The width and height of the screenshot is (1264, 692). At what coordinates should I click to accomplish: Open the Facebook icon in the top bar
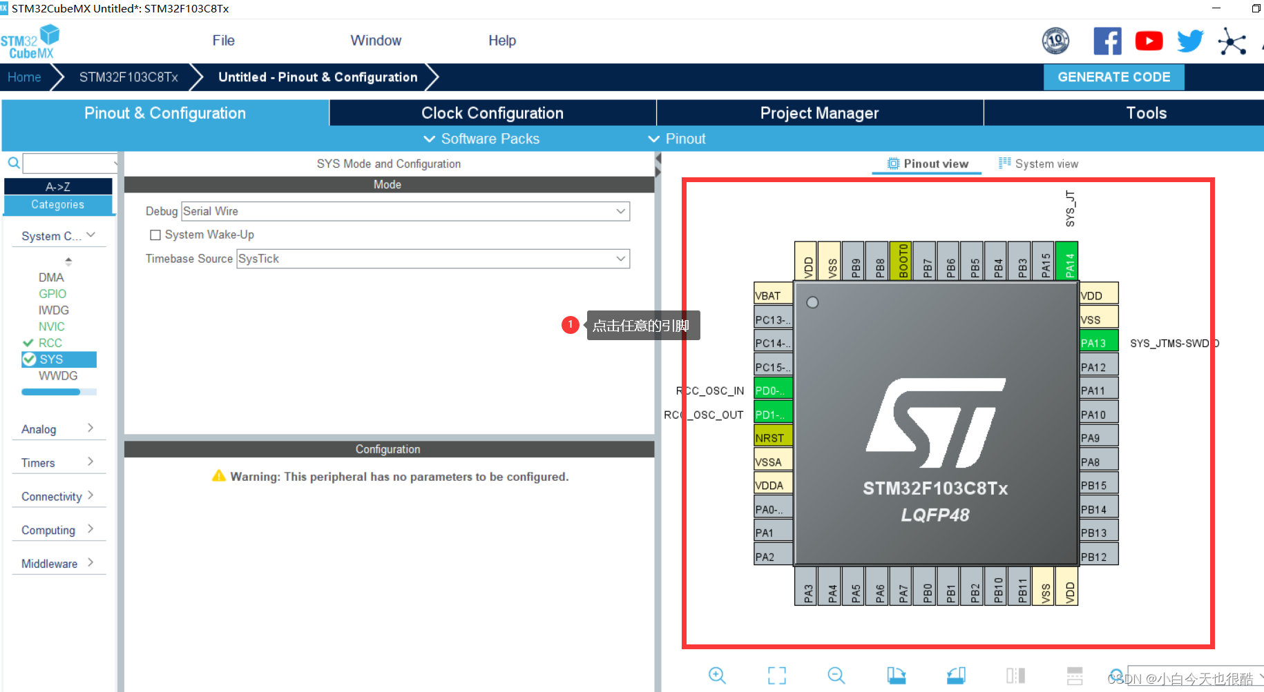tap(1108, 40)
